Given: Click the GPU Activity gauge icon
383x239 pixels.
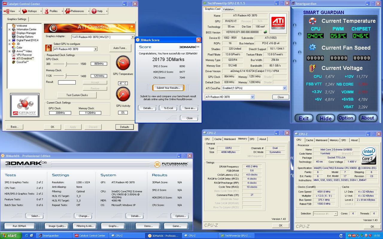Looking at the screenshot, I should pyautogui.click(x=123, y=95).
